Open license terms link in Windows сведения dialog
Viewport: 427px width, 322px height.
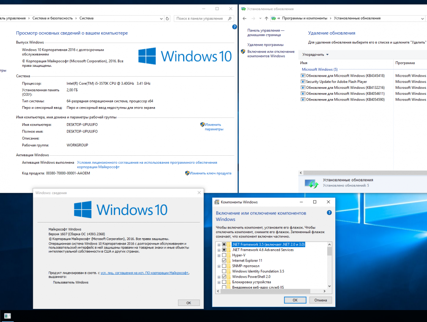(144, 272)
